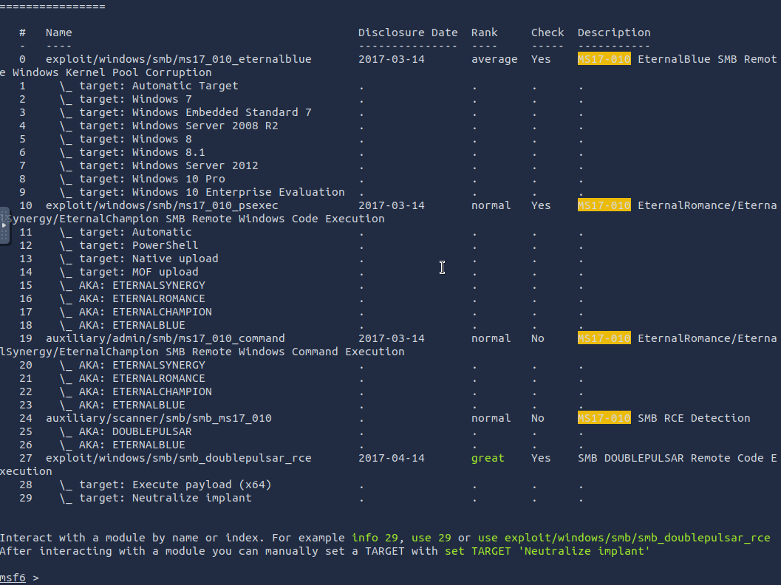The height and width of the screenshot is (585, 781).
Task: Click the msf6 command prompt
Action: pos(13,578)
